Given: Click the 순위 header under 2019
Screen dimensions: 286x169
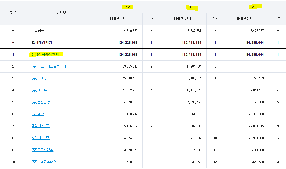Looking at the screenshot, I should [278, 19].
